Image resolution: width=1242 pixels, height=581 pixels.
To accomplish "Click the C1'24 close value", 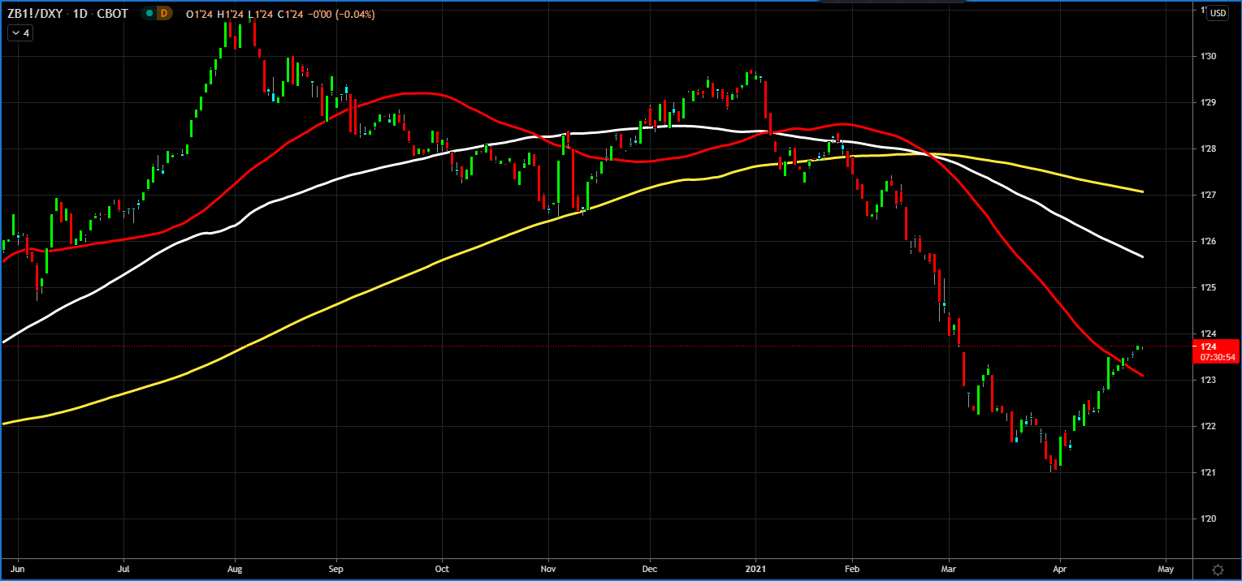I will tap(291, 14).
